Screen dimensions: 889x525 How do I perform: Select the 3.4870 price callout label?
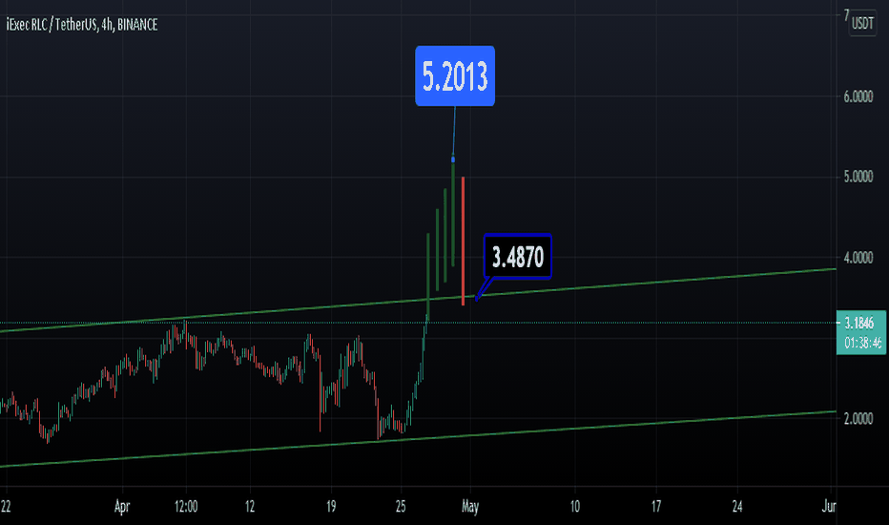point(517,257)
